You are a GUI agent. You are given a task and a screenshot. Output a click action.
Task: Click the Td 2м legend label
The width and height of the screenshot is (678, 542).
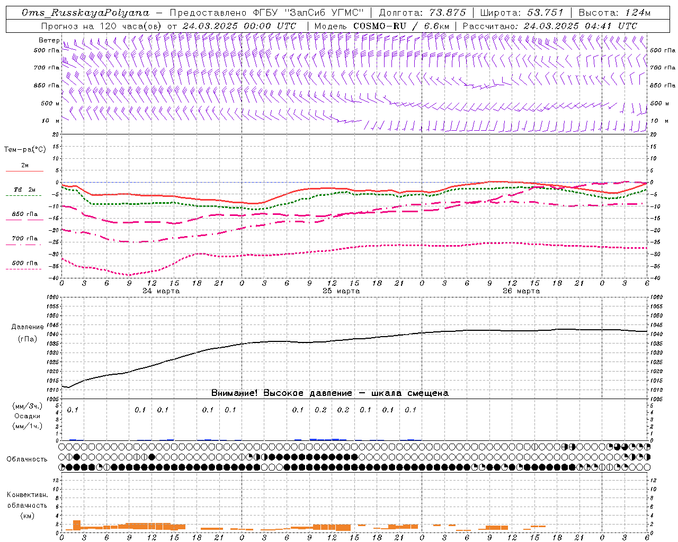tap(24, 189)
